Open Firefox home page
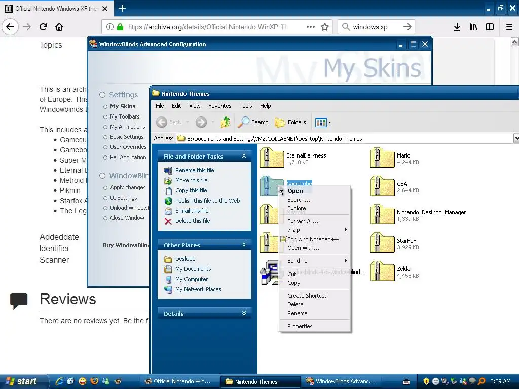The height and width of the screenshot is (389, 519). coord(59,27)
